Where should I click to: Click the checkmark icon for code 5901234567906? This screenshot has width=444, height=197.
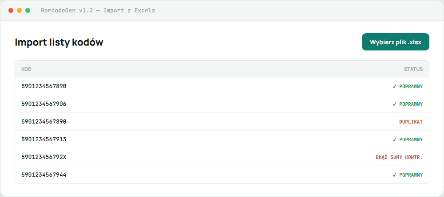[394, 104]
